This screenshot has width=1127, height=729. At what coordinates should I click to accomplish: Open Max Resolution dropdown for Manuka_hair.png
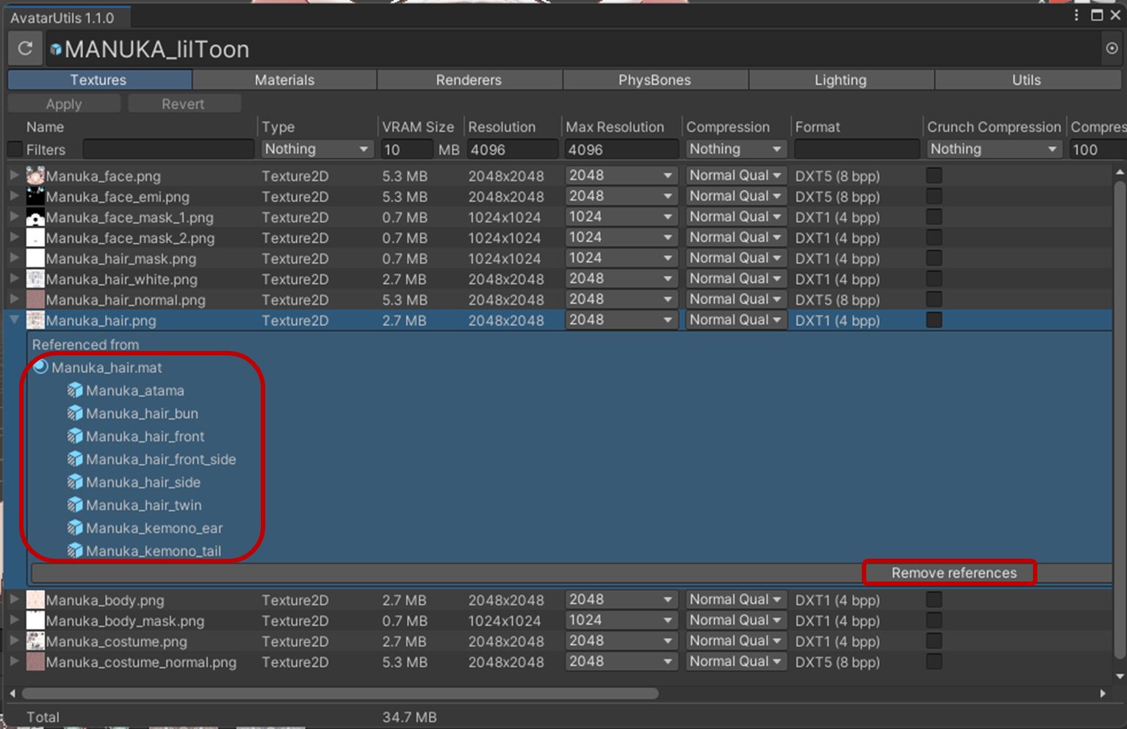[x=621, y=320]
